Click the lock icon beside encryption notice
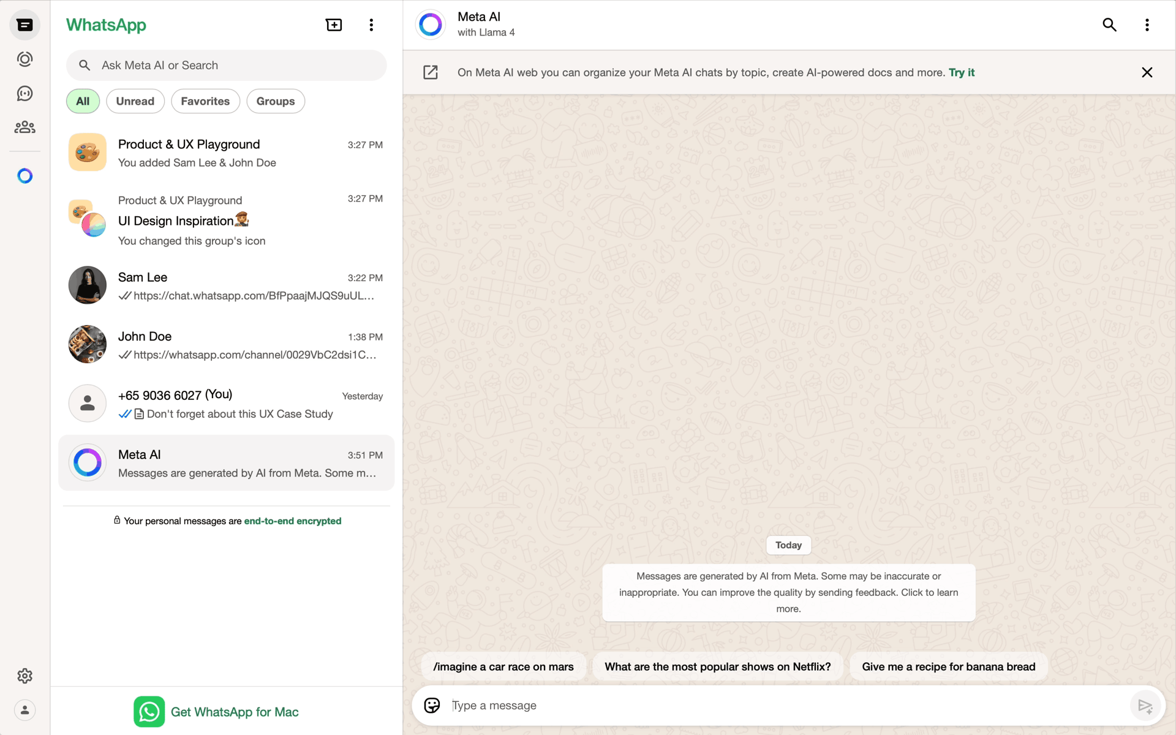Screen dimensions: 1176x735 [x=117, y=520]
